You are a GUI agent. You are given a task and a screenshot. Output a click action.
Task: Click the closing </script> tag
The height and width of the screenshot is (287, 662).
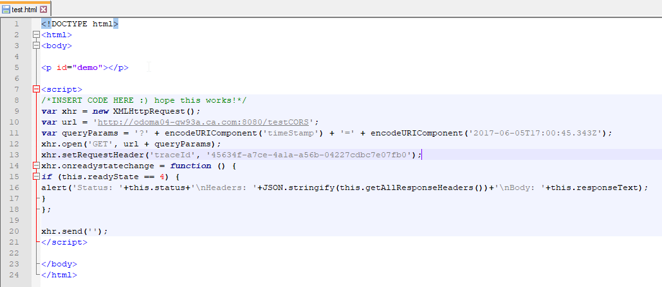pyautogui.click(x=64, y=242)
